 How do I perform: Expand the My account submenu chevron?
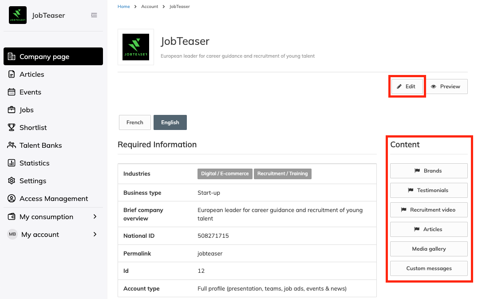pyautogui.click(x=95, y=234)
